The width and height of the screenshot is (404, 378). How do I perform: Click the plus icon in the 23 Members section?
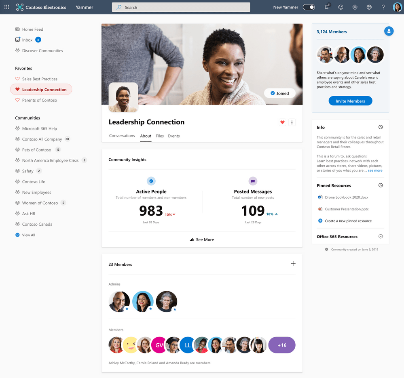point(293,263)
